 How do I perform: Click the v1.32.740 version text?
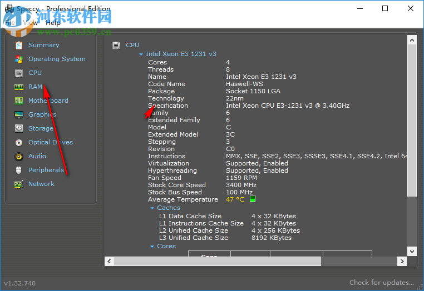click(19, 283)
